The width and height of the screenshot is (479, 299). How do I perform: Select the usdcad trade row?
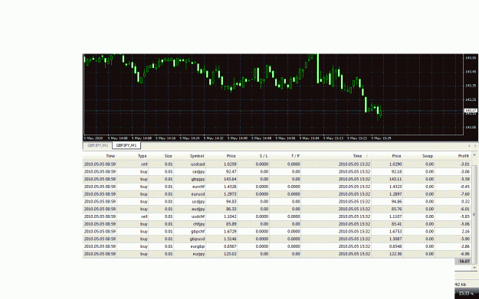click(x=277, y=164)
